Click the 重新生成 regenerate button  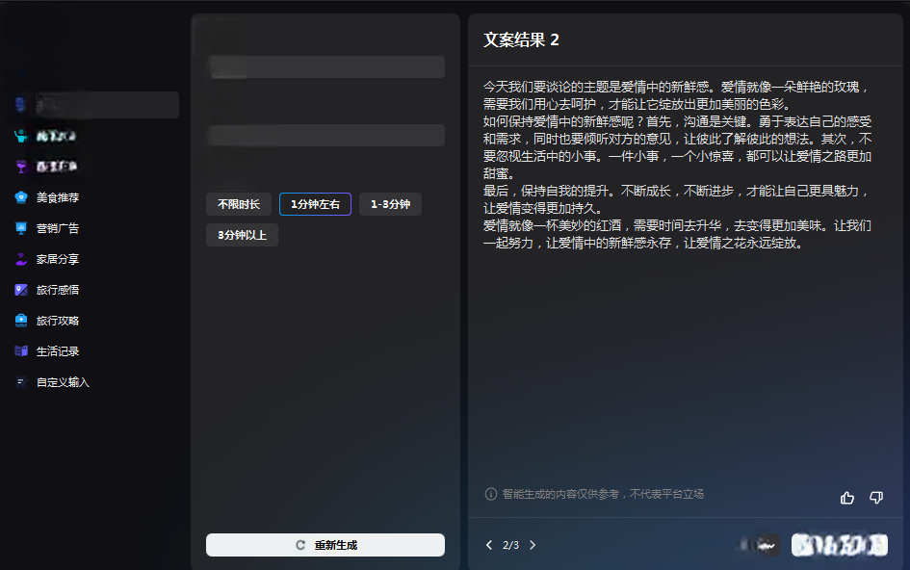pyautogui.click(x=325, y=545)
